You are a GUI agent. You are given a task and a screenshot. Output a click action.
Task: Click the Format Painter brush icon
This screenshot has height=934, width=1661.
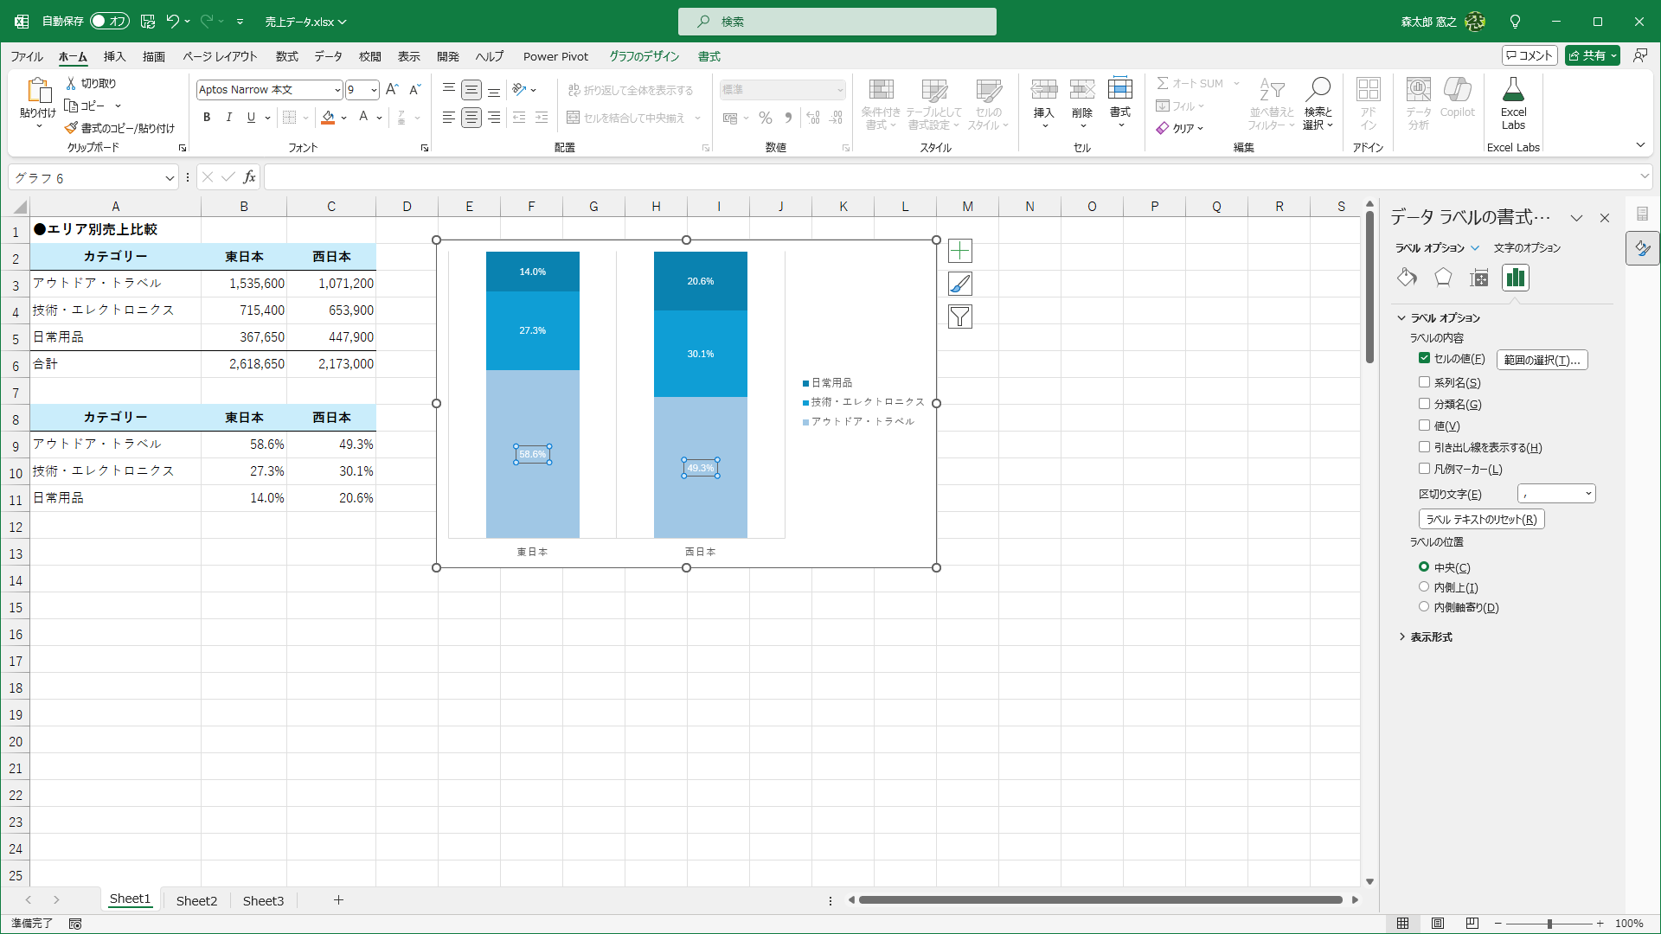(x=71, y=128)
